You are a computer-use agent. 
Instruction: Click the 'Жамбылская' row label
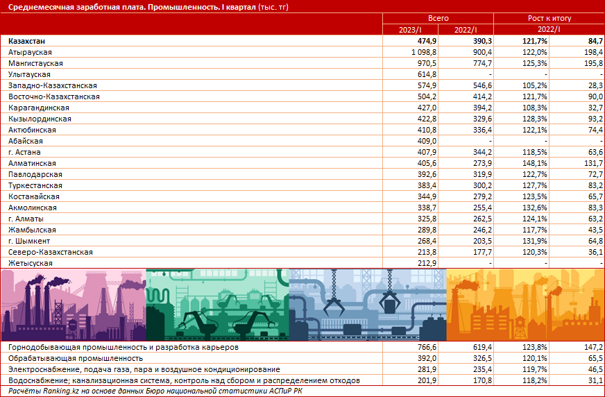point(32,230)
